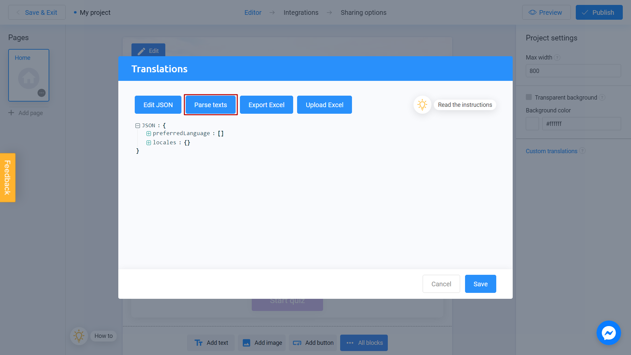The height and width of the screenshot is (355, 631).
Task: Open Read the instructions link
Action: (465, 105)
